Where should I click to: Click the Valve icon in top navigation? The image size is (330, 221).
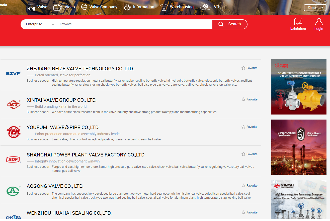point(31,7)
